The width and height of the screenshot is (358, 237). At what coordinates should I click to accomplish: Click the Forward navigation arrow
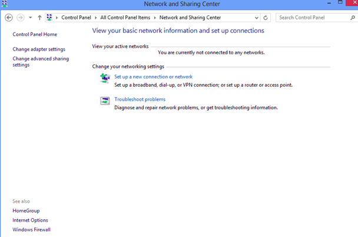[21, 18]
